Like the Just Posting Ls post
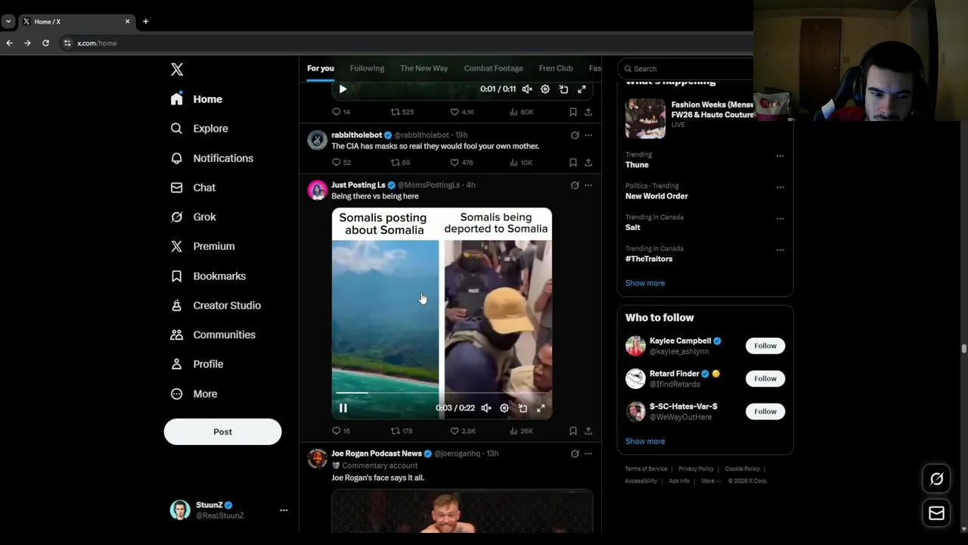968x545 pixels. pos(463,431)
